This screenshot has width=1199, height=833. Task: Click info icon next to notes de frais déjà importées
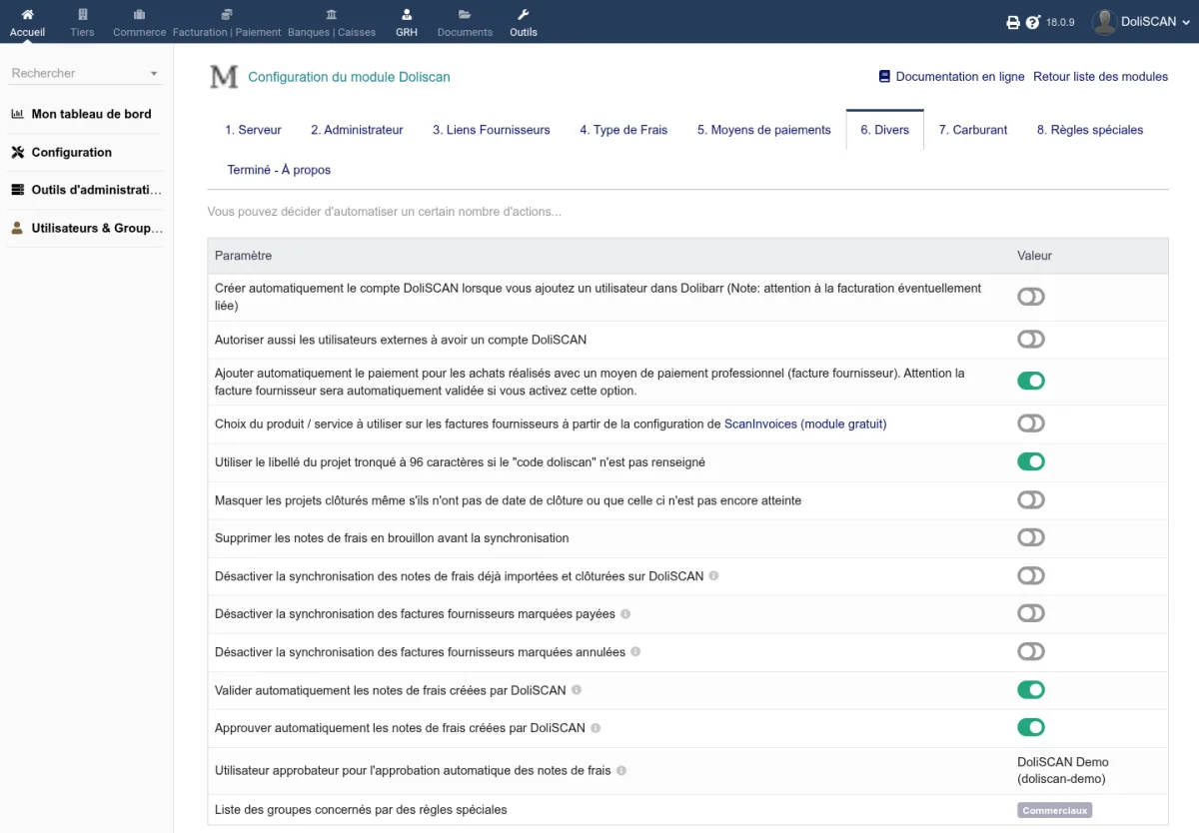pyautogui.click(x=714, y=576)
